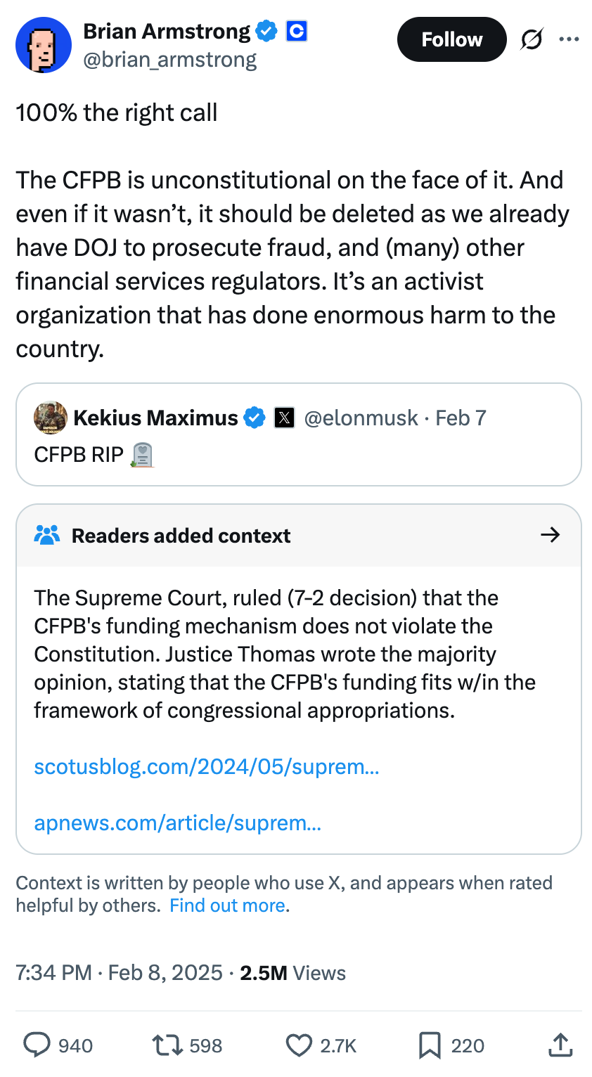Follow Brian Armstrong
The image size is (592, 1077).
point(451,39)
